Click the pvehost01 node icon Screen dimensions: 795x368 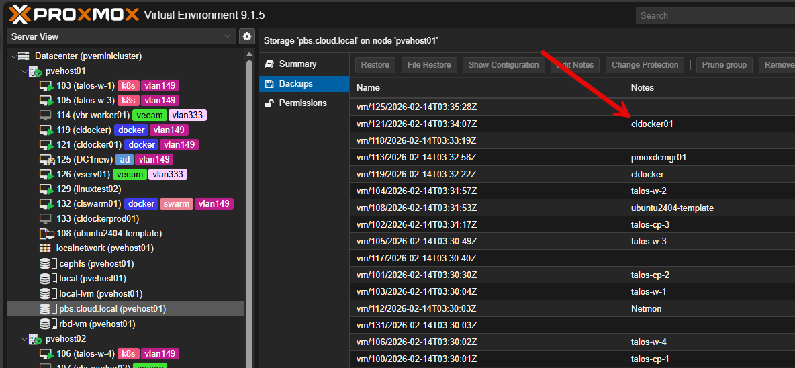click(35, 71)
